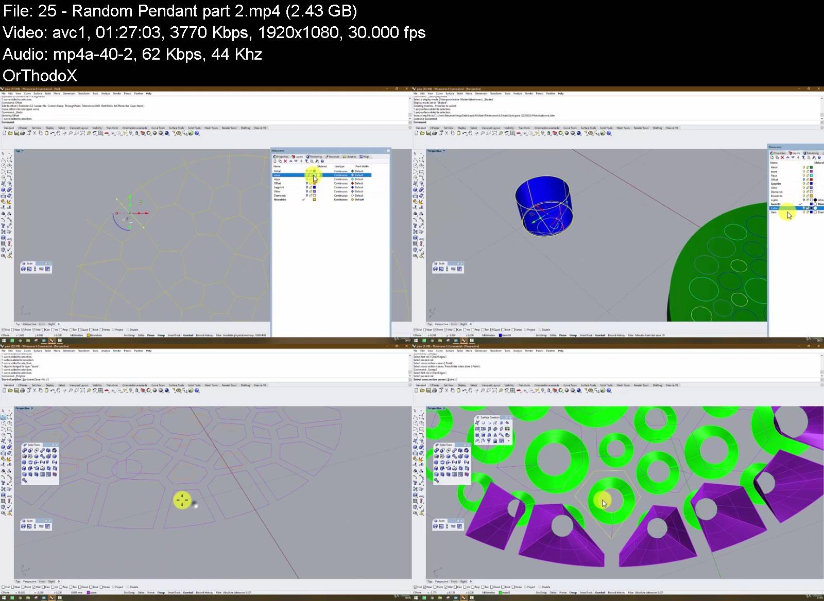Click red Delete Layer icon in top-left Layers panel

pyautogui.click(x=285, y=161)
